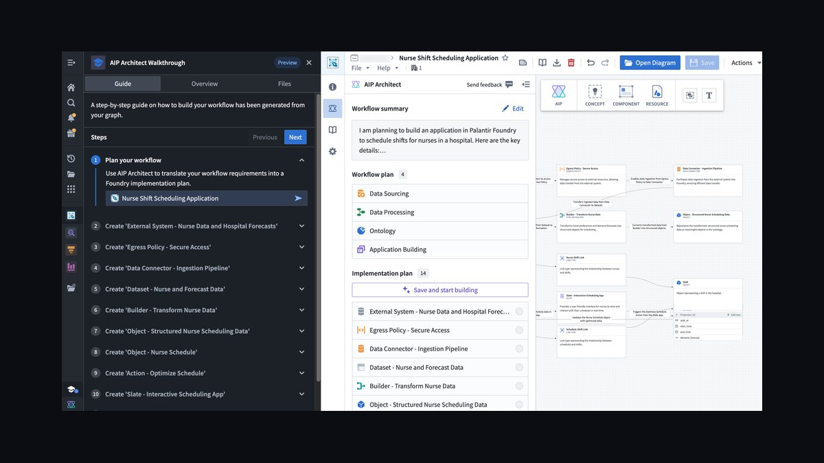Toggle status circle for 'Egress Policy - Secure Access'
824x463 pixels.
(519, 330)
